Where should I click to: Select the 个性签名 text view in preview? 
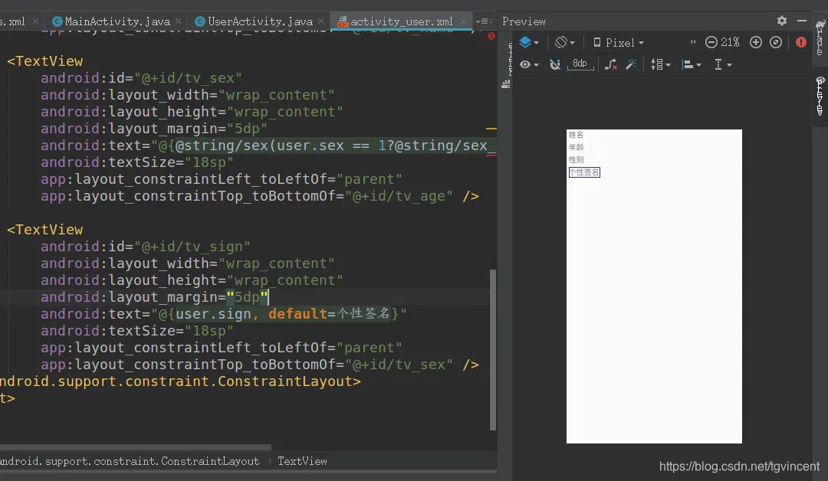584,172
